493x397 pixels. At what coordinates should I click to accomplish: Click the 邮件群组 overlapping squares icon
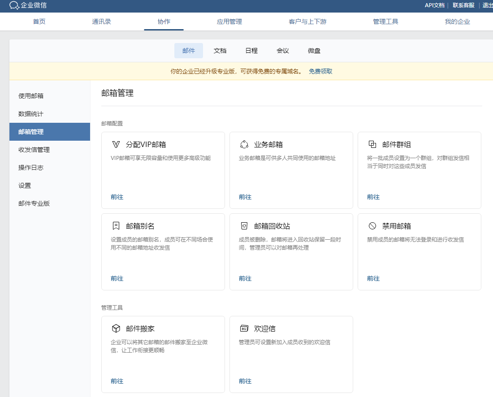tap(372, 144)
